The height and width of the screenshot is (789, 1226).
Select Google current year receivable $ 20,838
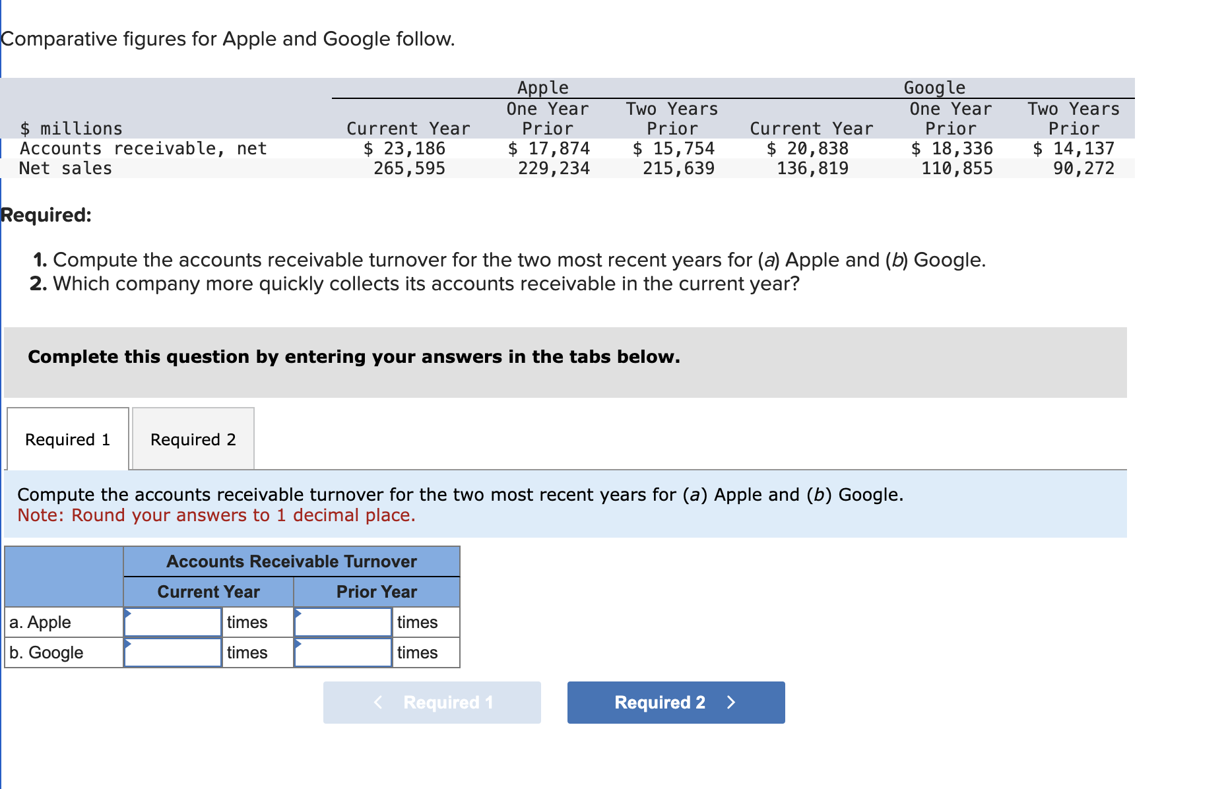tap(808, 148)
